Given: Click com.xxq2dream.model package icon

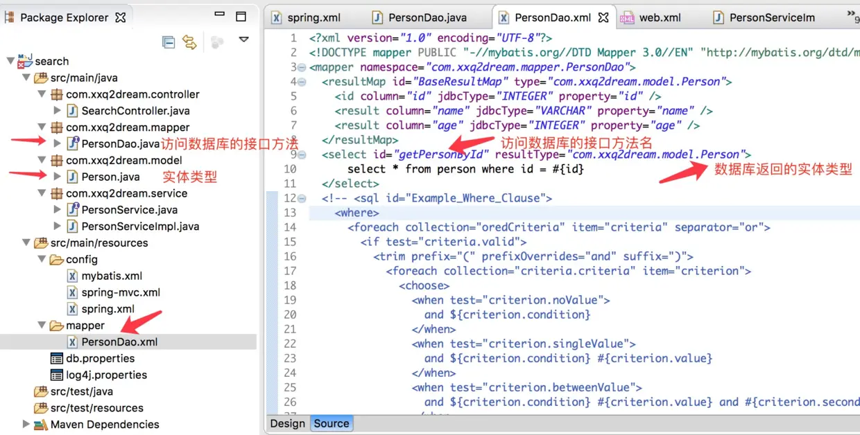Looking at the screenshot, I should [57, 160].
